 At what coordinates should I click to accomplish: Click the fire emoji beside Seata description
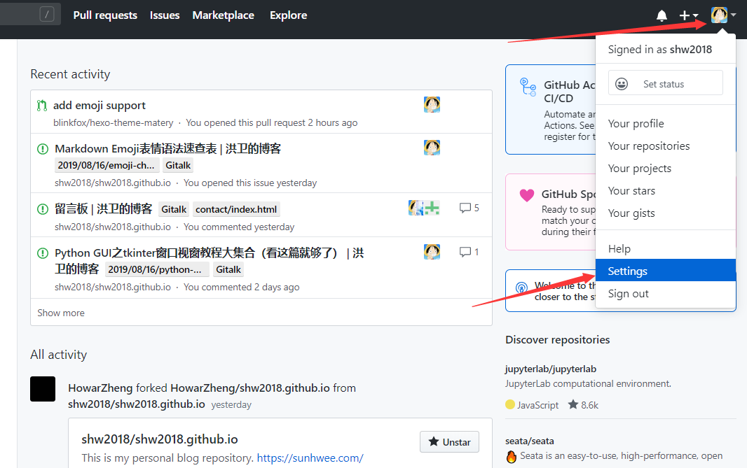(x=511, y=457)
